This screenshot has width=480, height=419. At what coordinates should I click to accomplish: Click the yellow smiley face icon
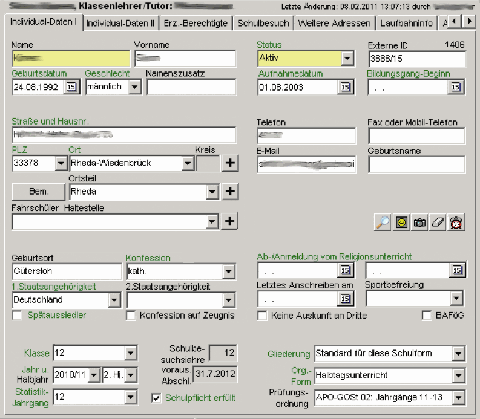401,222
